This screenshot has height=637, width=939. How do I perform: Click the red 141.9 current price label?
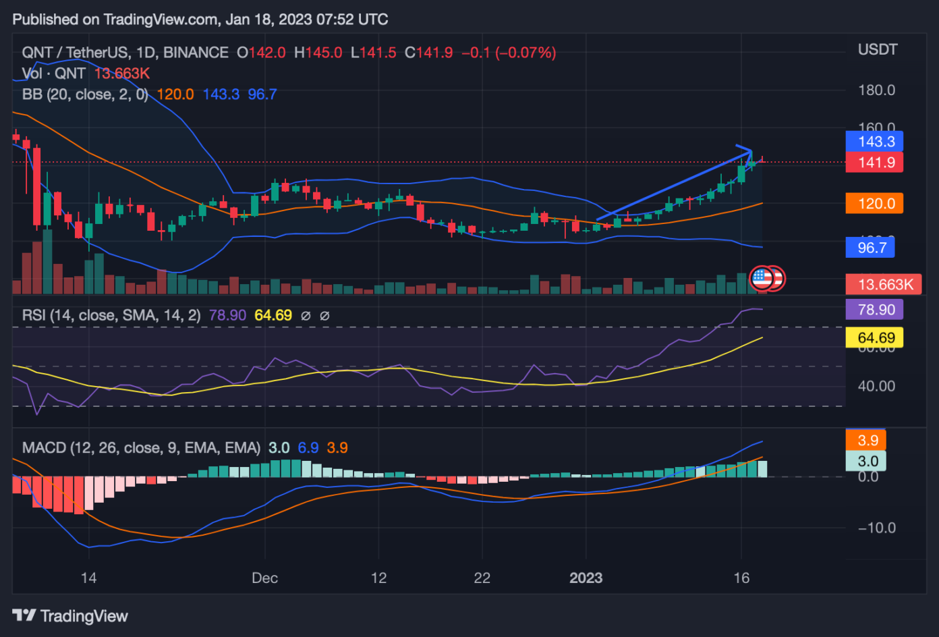[874, 163]
